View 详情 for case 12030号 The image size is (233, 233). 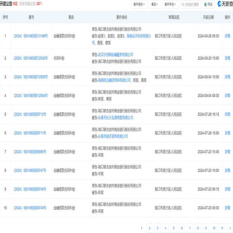227,58
